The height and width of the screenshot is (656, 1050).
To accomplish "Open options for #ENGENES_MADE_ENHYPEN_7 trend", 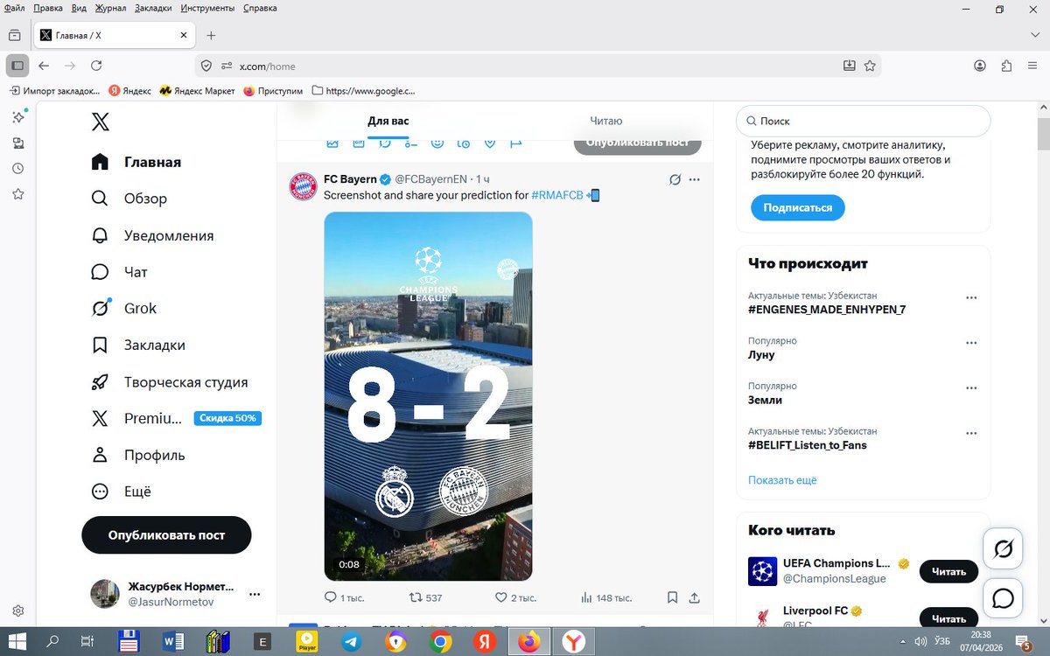I will [x=970, y=297].
